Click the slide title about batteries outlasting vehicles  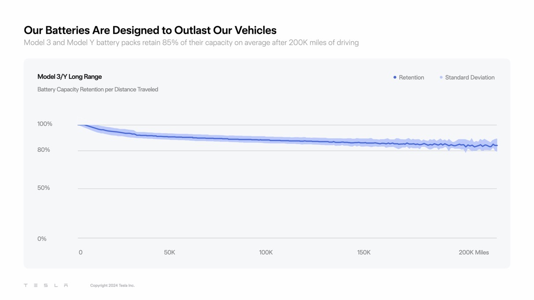[150, 30]
